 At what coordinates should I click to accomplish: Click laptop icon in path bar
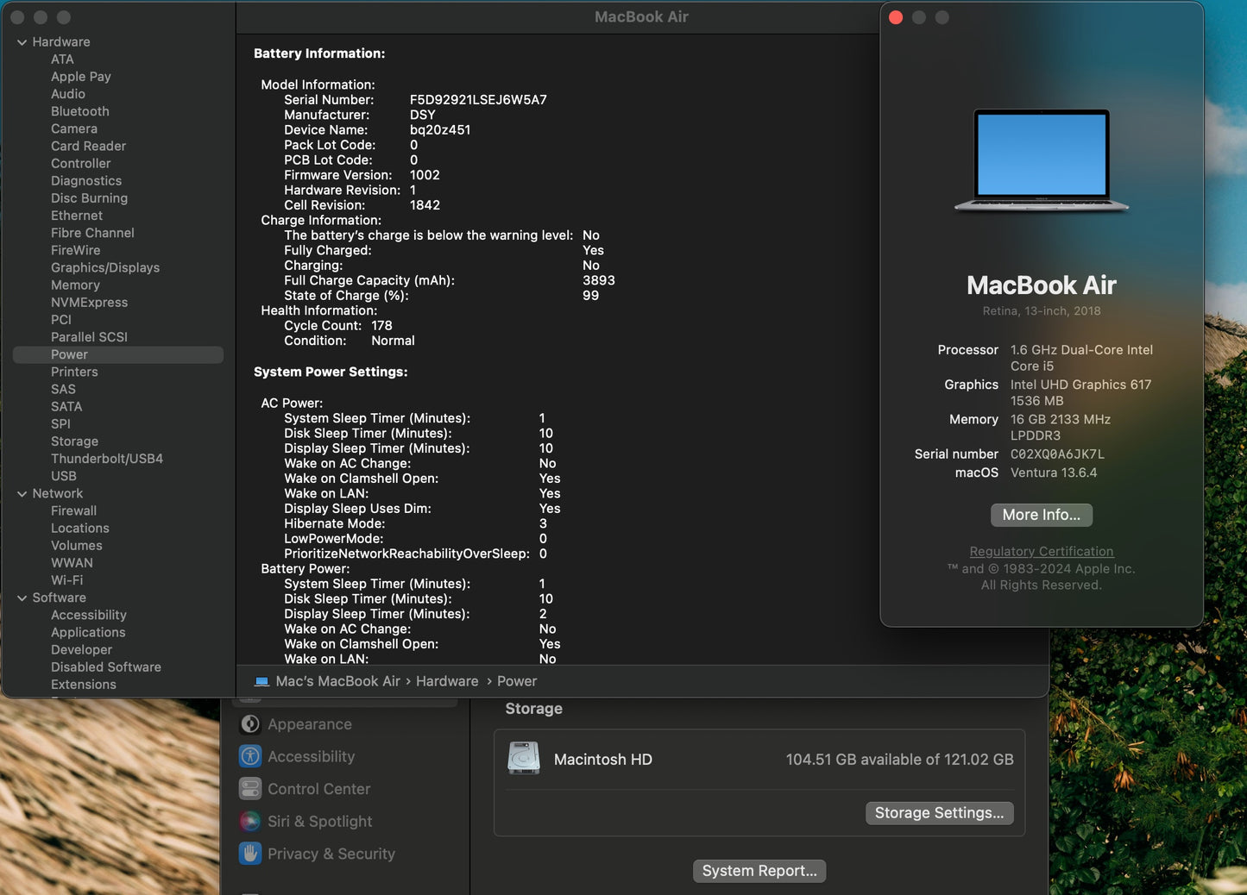tap(261, 681)
